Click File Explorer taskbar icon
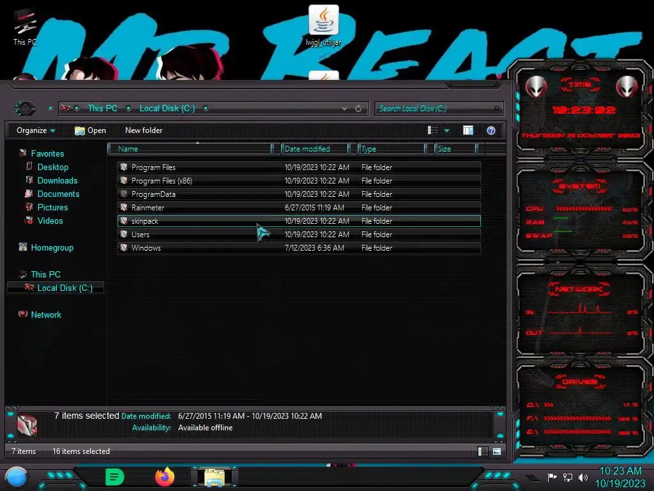The image size is (654, 491). (x=215, y=478)
